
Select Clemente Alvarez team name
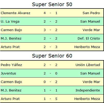point(15,13)
